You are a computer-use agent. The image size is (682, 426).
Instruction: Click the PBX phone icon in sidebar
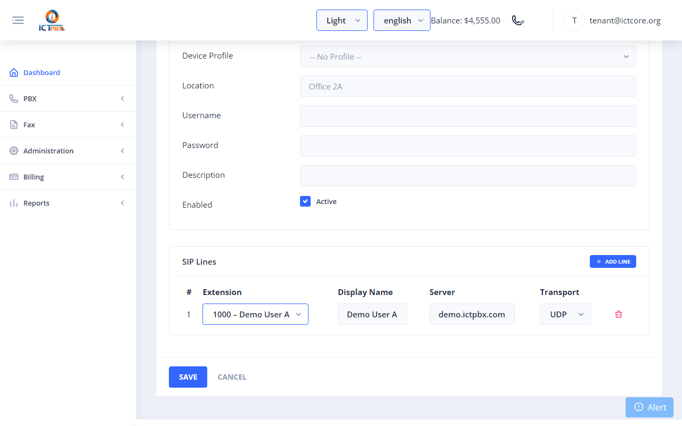pos(14,99)
